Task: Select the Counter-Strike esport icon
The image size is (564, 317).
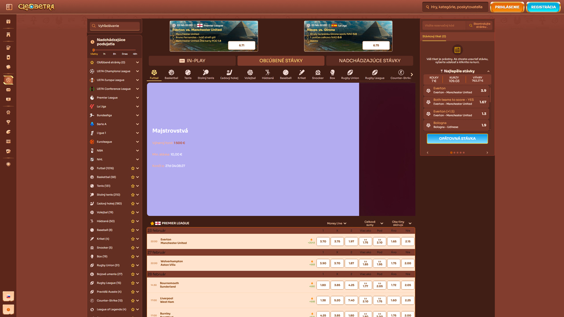Action: [x=400, y=71]
